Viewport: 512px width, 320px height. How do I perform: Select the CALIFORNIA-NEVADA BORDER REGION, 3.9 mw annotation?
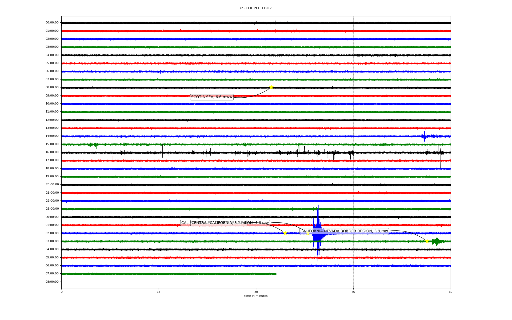click(x=344, y=231)
